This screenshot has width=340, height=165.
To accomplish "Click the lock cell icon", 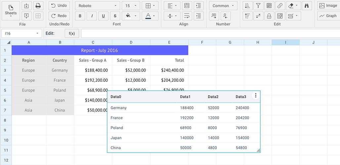I will [x=269, y=16].
